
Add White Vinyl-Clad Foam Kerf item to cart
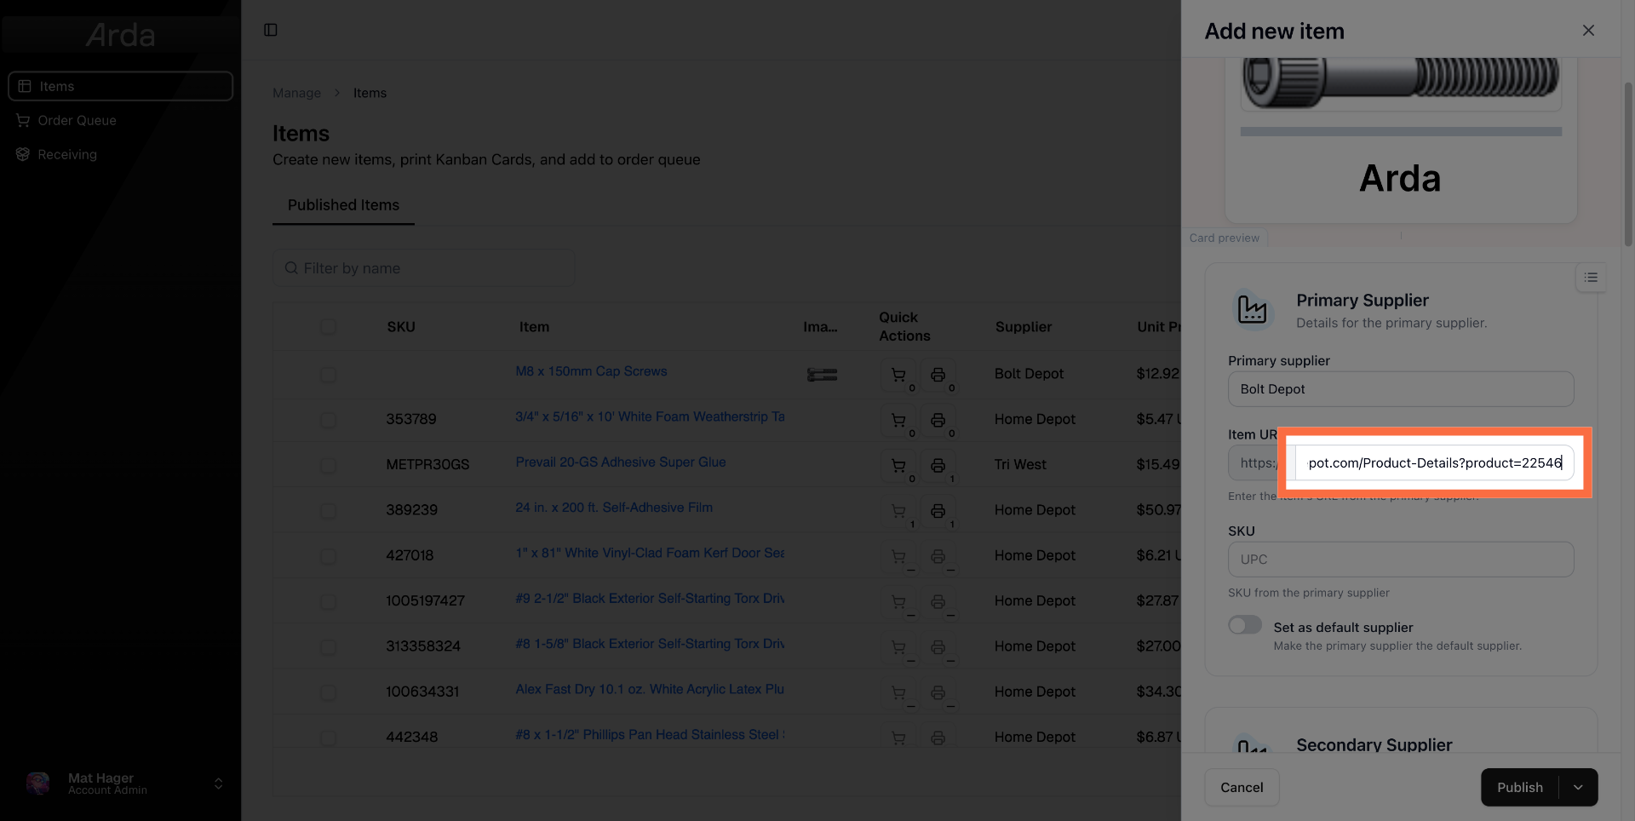[898, 556]
